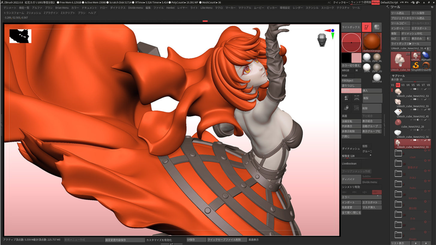Click the silhouette thumbnail in the viewport

tap(20, 36)
